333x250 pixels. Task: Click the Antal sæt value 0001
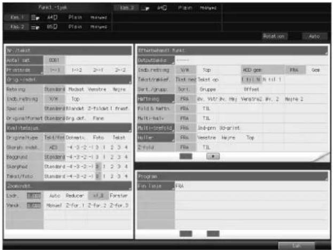(55, 60)
